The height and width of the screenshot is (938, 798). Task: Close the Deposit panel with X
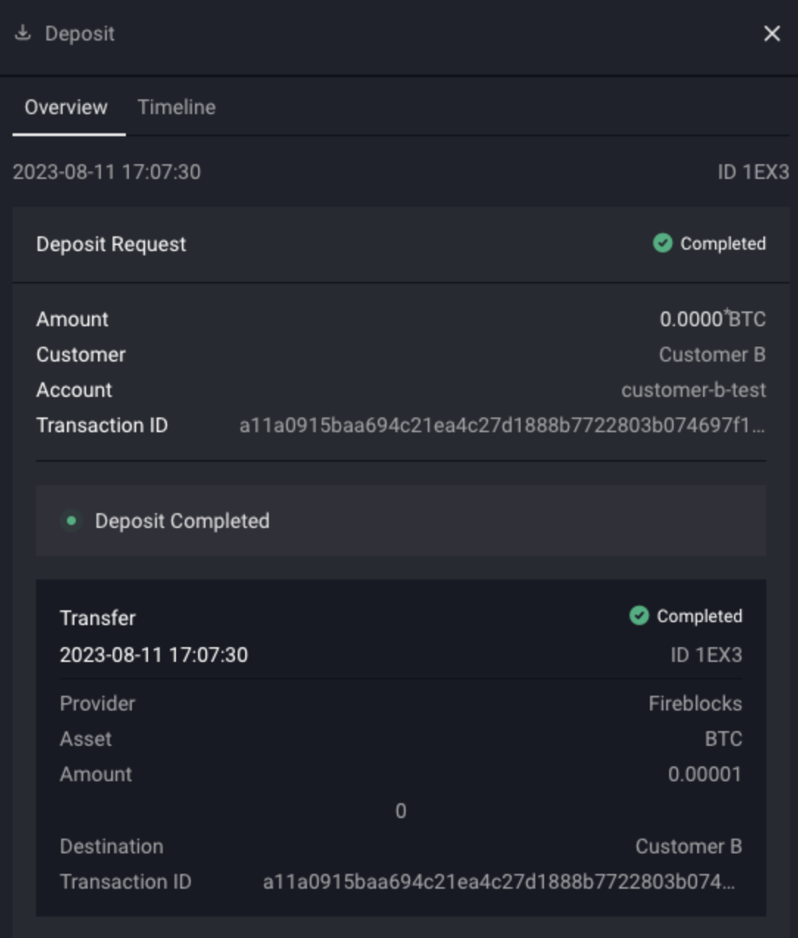click(771, 34)
